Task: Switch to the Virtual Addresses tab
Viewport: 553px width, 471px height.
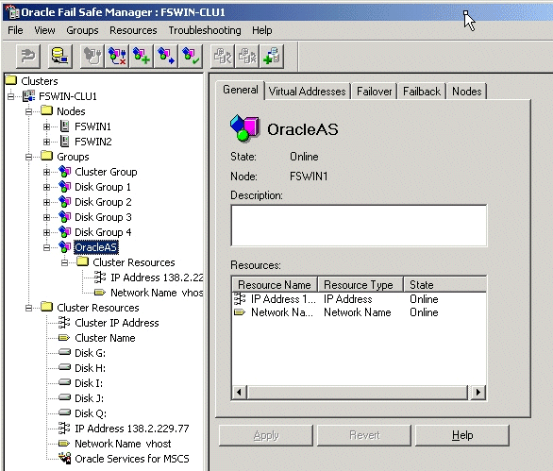Action: pos(308,92)
